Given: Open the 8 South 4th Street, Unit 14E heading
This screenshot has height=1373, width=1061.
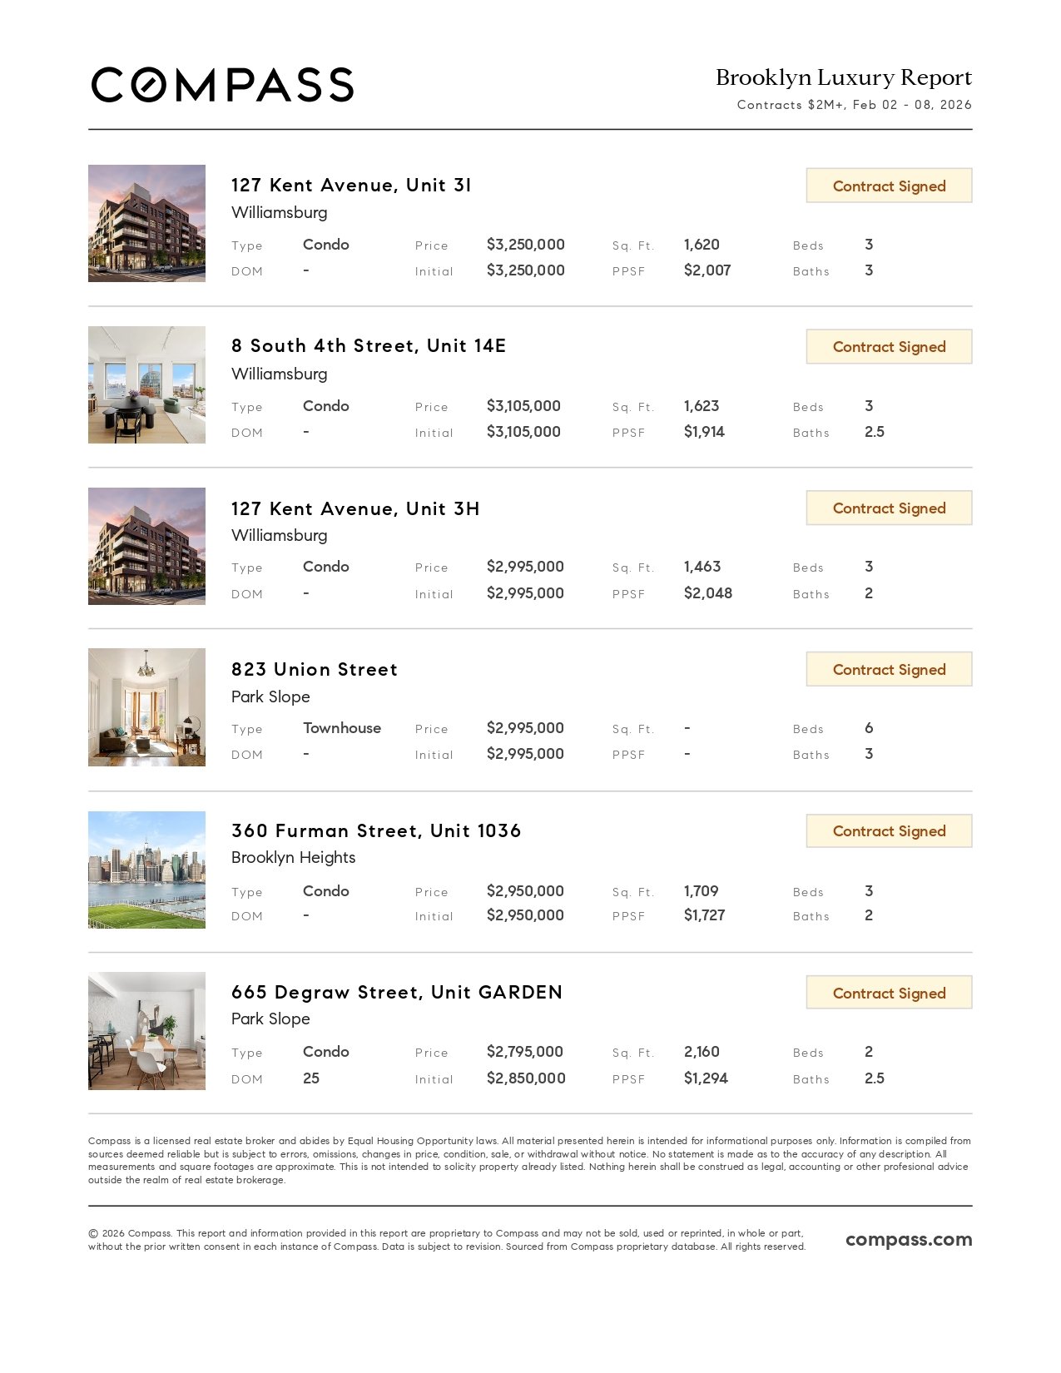Looking at the screenshot, I should tap(369, 346).
